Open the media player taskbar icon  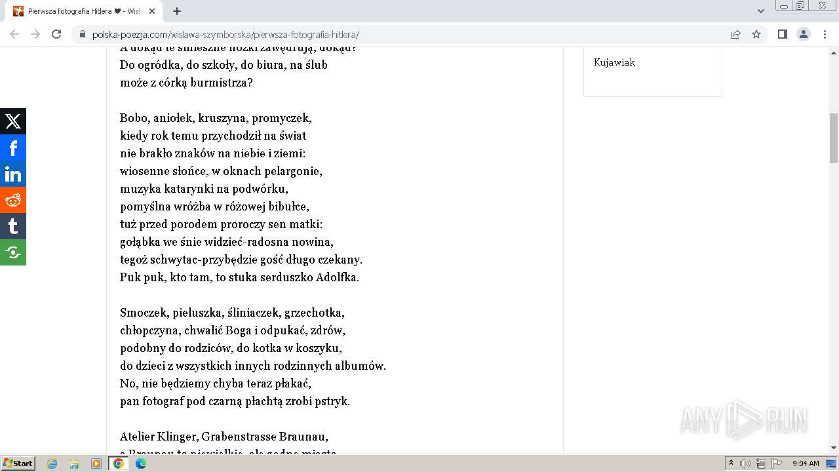click(96, 463)
